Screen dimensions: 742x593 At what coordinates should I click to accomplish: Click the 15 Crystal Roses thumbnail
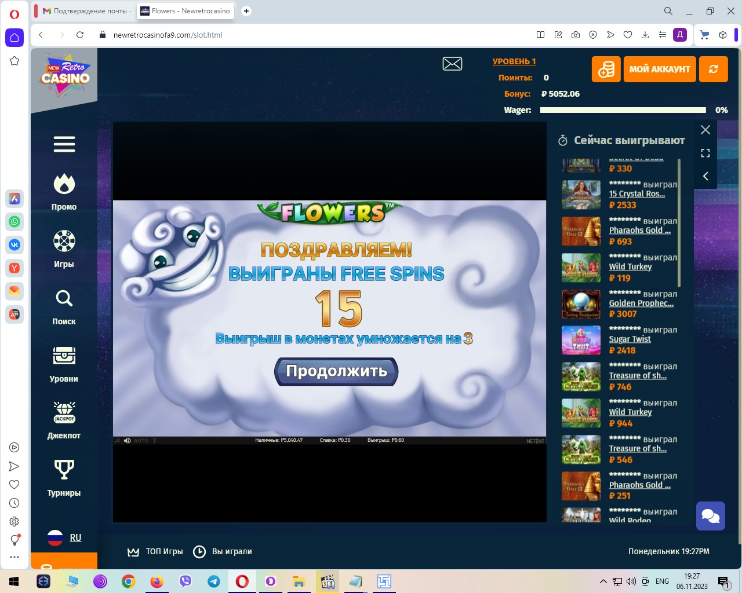click(581, 195)
